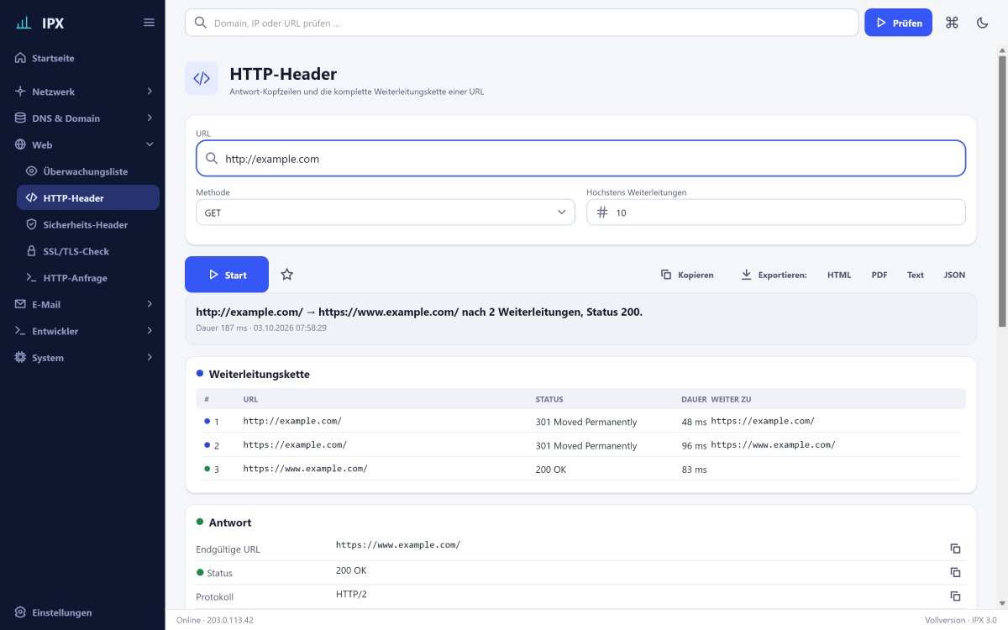This screenshot has width=1008, height=630.
Task: Click the Start button
Action: point(227,275)
